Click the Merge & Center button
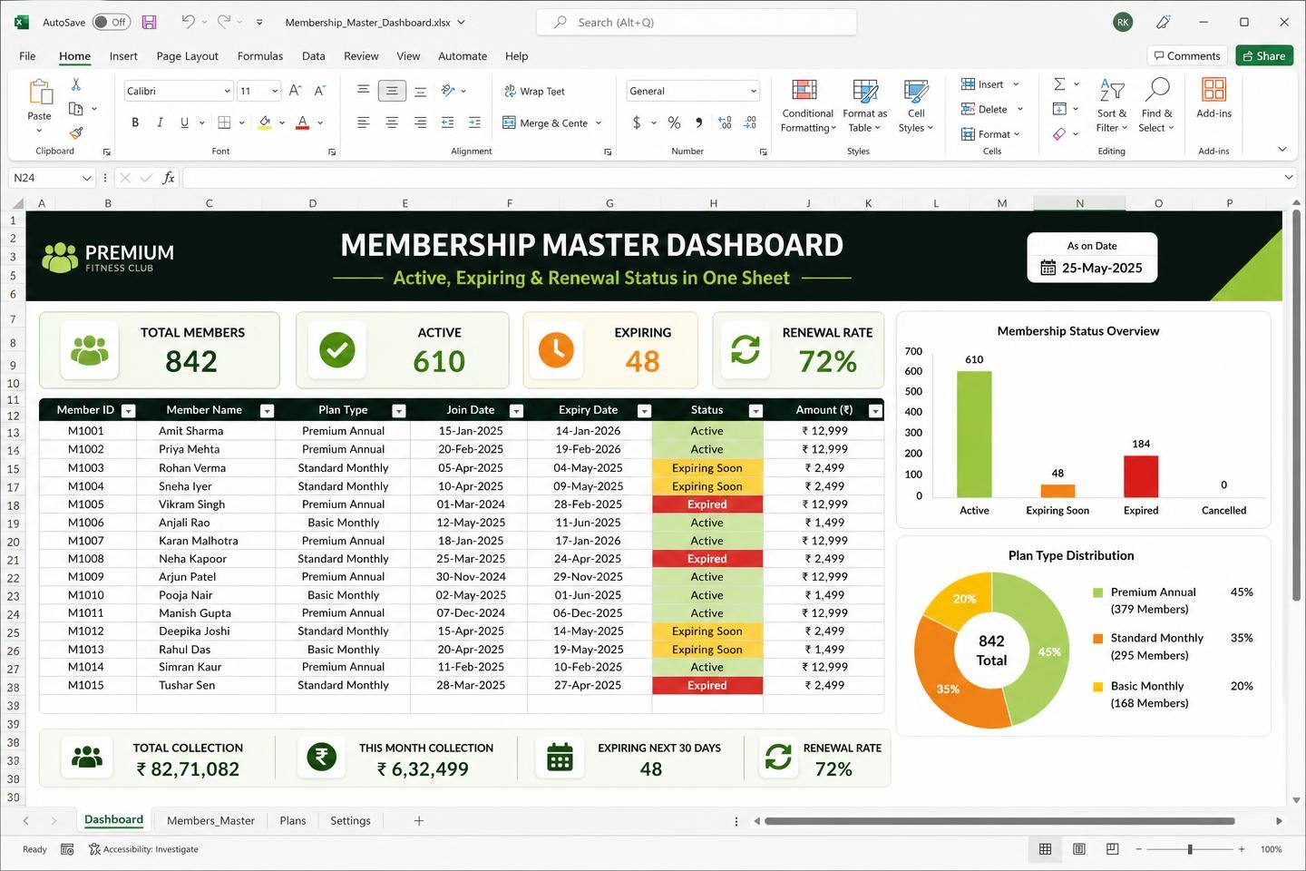The image size is (1306, 871). pyautogui.click(x=552, y=122)
